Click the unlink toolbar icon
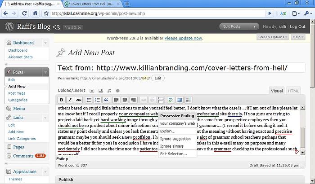This screenshot has height=184, width=315. (x=152, y=100)
